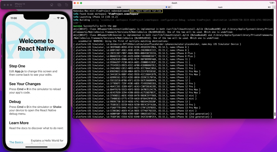Click the 'Any iOS Simulator Device' row

pyautogui.click(x=157, y=44)
